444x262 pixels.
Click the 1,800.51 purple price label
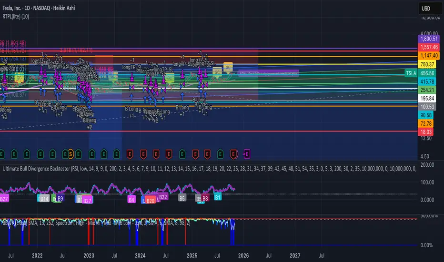(x=429, y=39)
